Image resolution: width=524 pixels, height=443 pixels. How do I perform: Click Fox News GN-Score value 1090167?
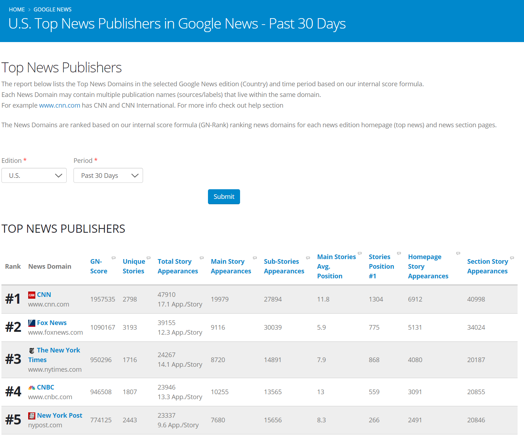tap(103, 328)
